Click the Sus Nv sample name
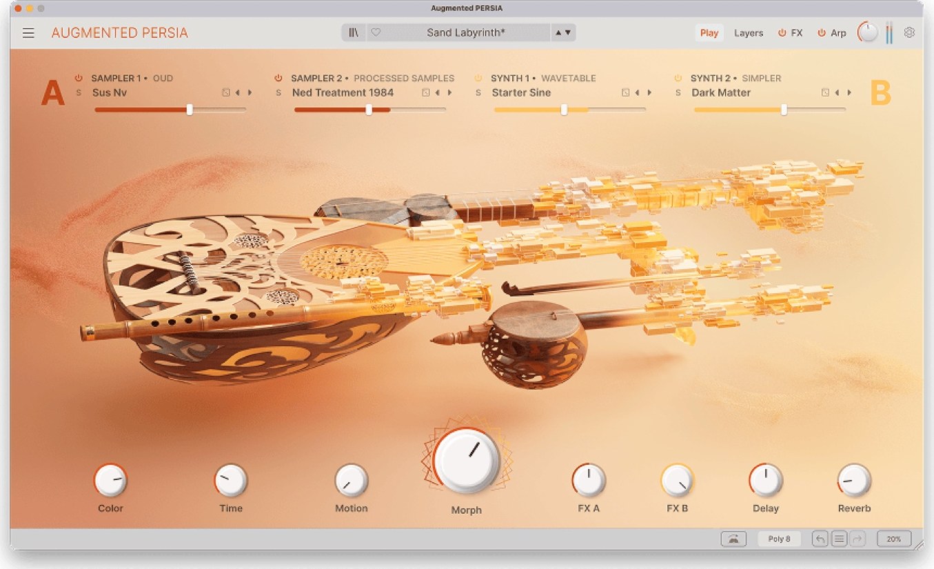The width and height of the screenshot is (934, 569). [x=110, y=92]
